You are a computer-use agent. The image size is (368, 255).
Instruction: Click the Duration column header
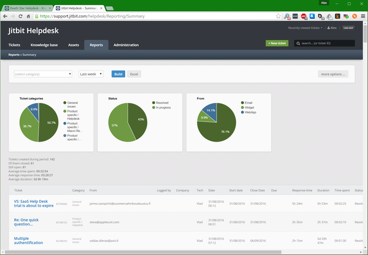tap(323, 190)
